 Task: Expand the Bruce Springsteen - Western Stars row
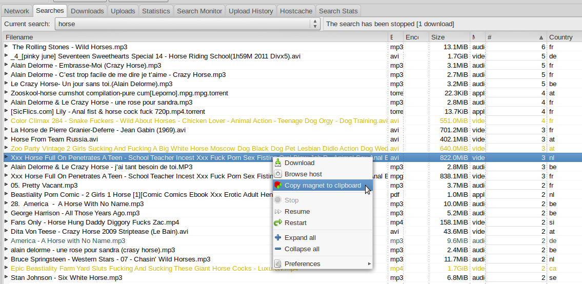(x=6, y=259)
